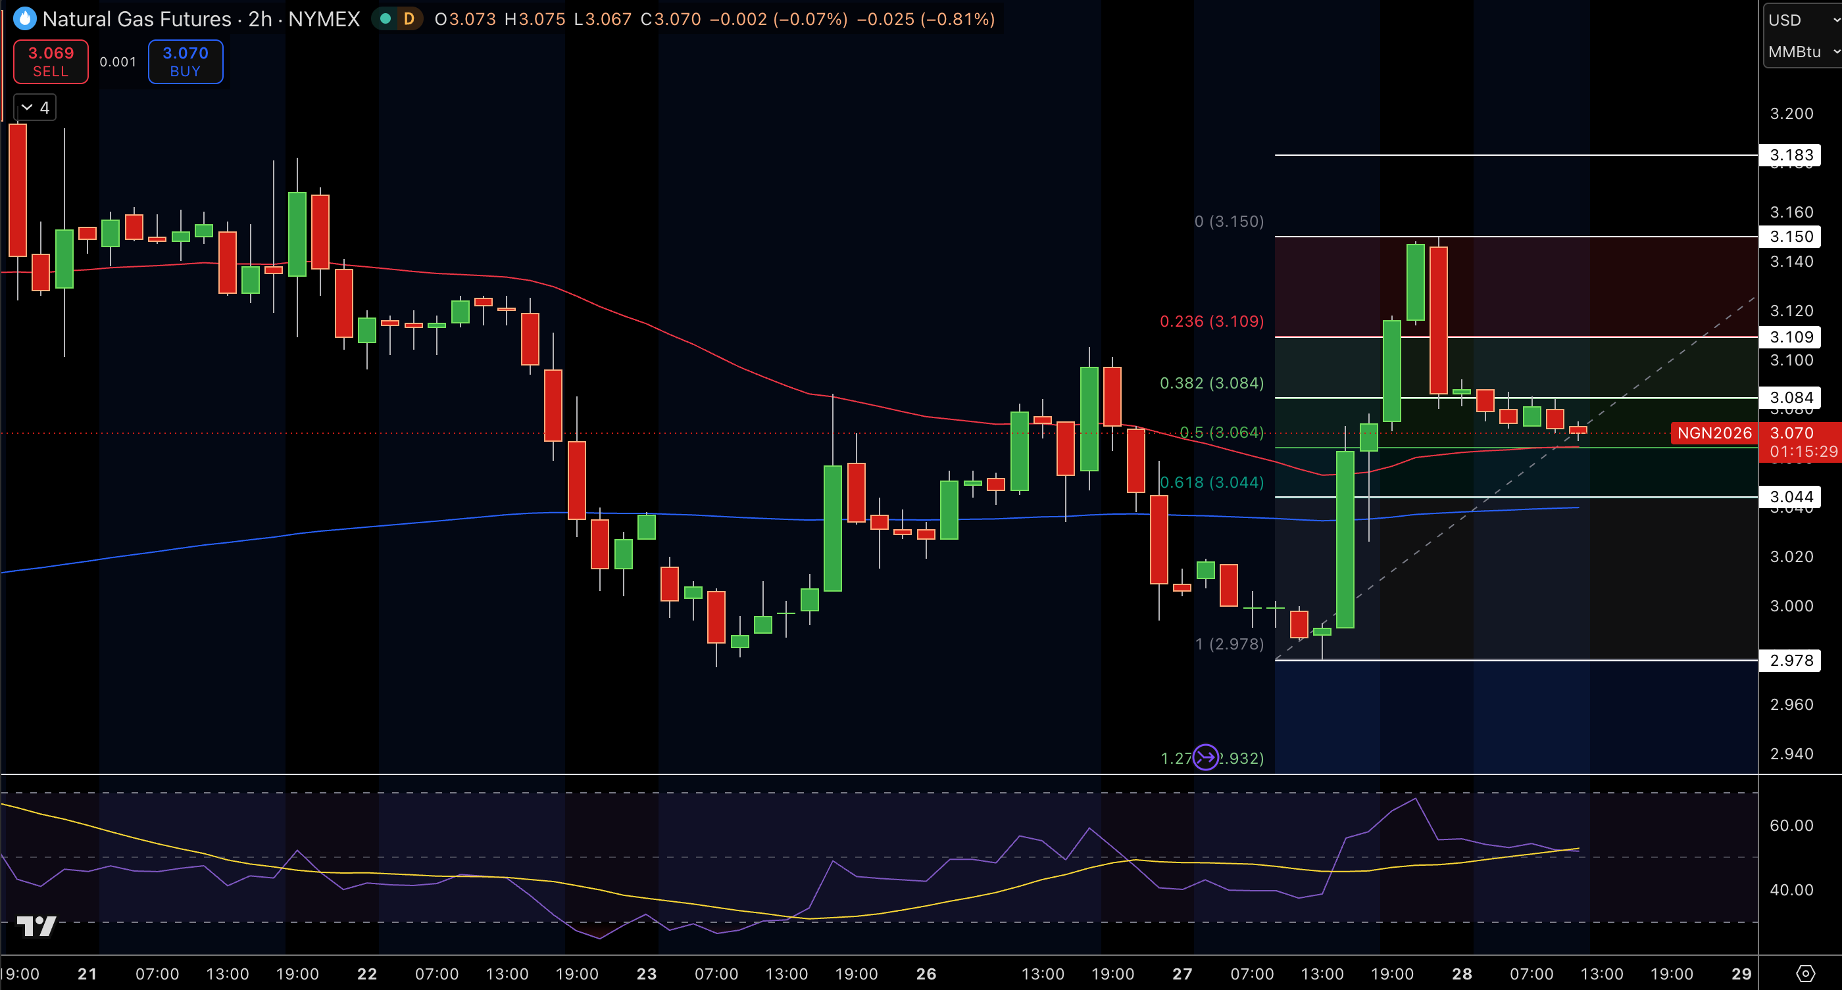Click the purple scroll-to-latest arrow circle
1842x990 pixels.
coord(1206,757)
